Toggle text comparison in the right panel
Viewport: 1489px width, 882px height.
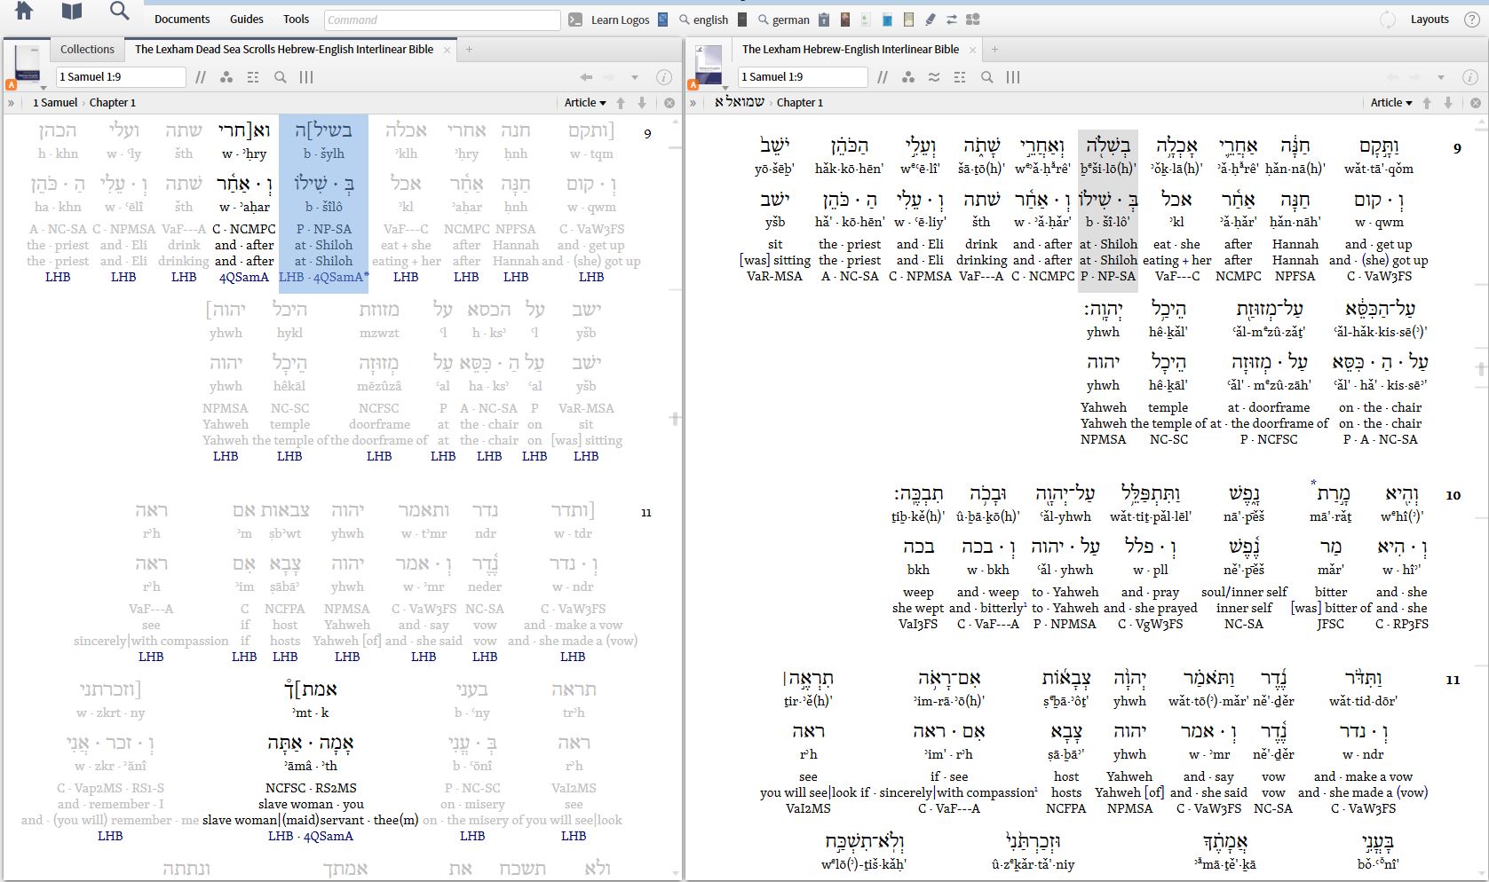(934, 77)
